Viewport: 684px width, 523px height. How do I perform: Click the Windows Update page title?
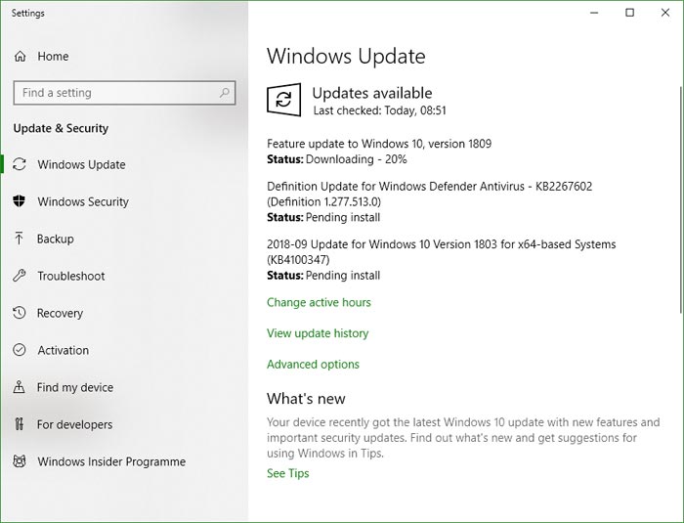click(x=346, y=57)
